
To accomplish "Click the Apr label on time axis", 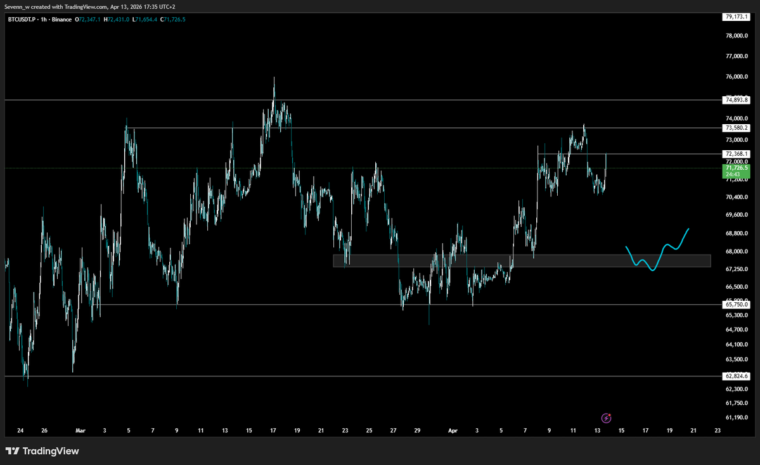I will point(453,431).
